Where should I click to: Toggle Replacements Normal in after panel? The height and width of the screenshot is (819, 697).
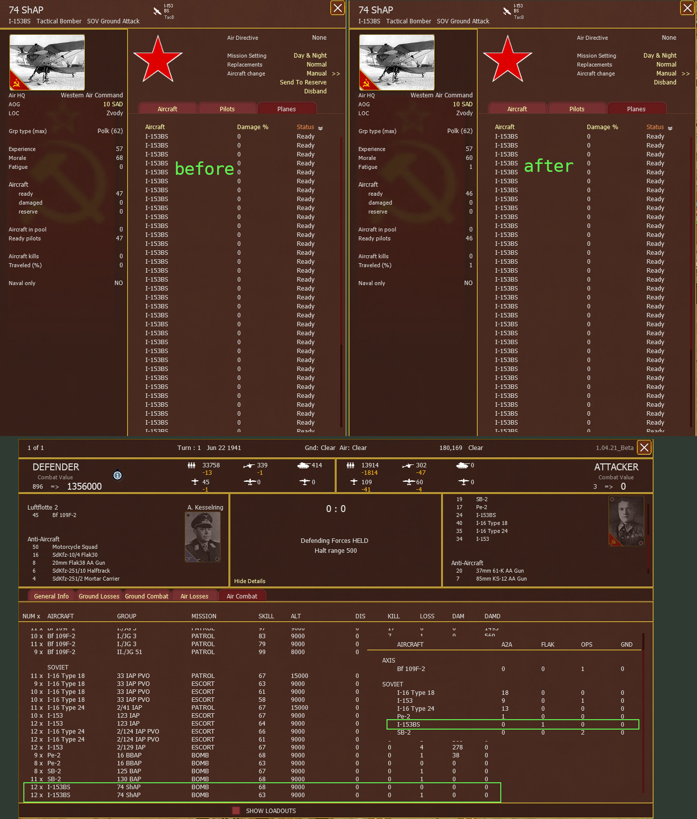point(666,65)
